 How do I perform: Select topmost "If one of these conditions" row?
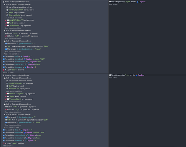(17, 1)
